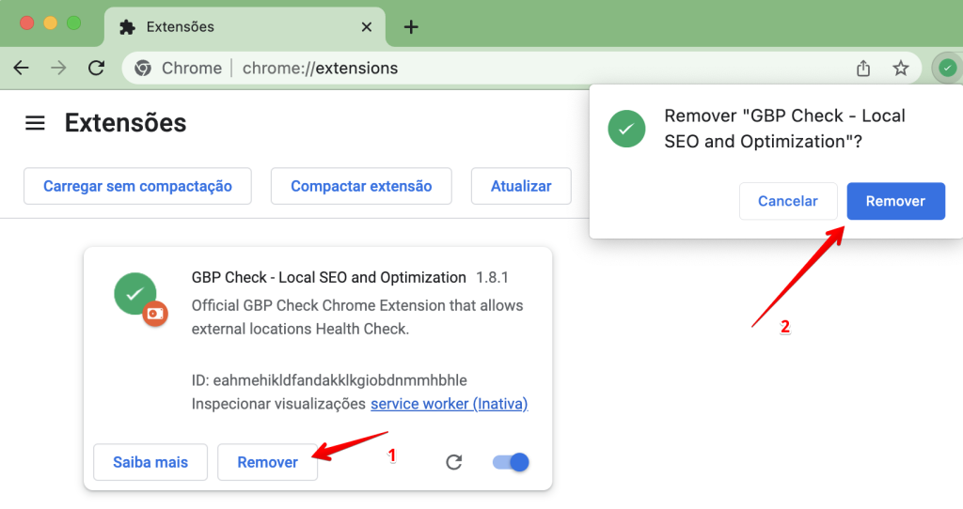963x509 pixels.
Task: Click the Atualizar button
Action: tap(521, 186)
